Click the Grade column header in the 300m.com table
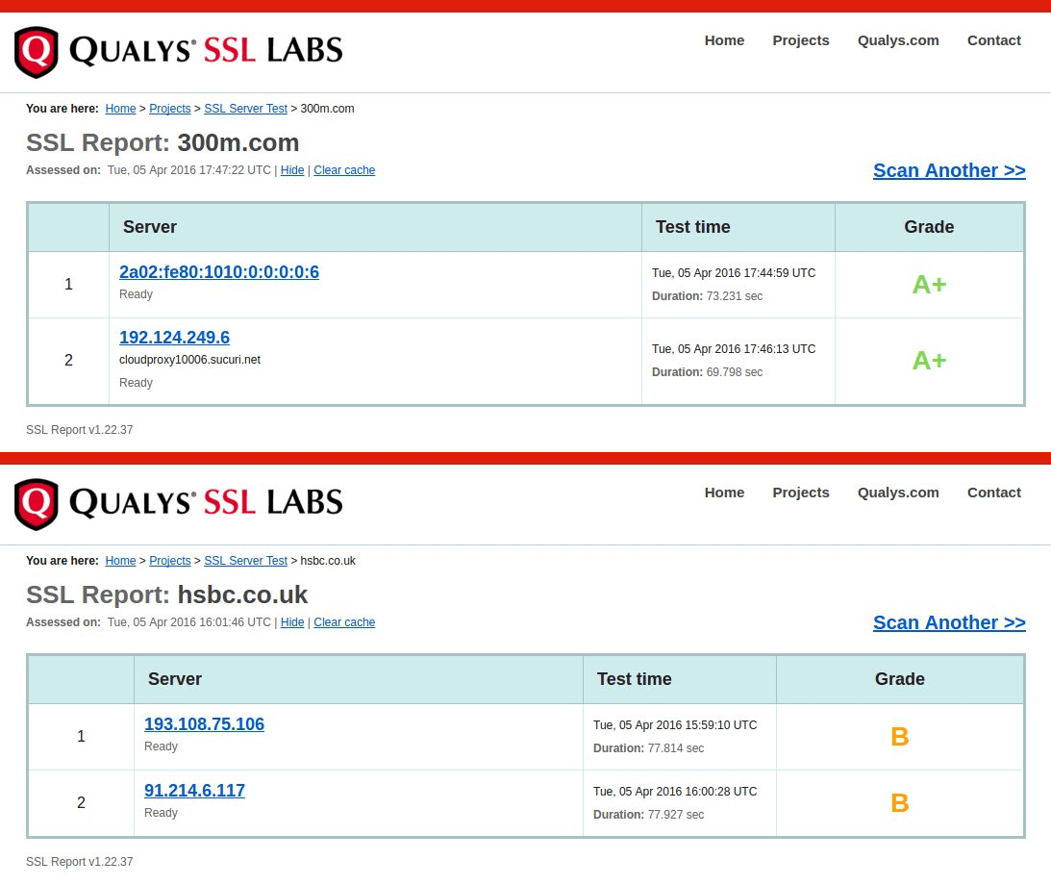Screen dimensions: 1051x885 [929, 227]
